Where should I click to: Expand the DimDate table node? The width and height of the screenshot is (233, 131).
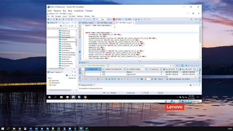(58, 40)
